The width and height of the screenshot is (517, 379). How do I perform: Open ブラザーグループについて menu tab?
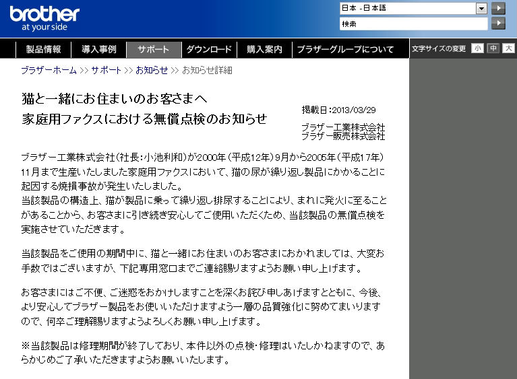tap(345, 49)
